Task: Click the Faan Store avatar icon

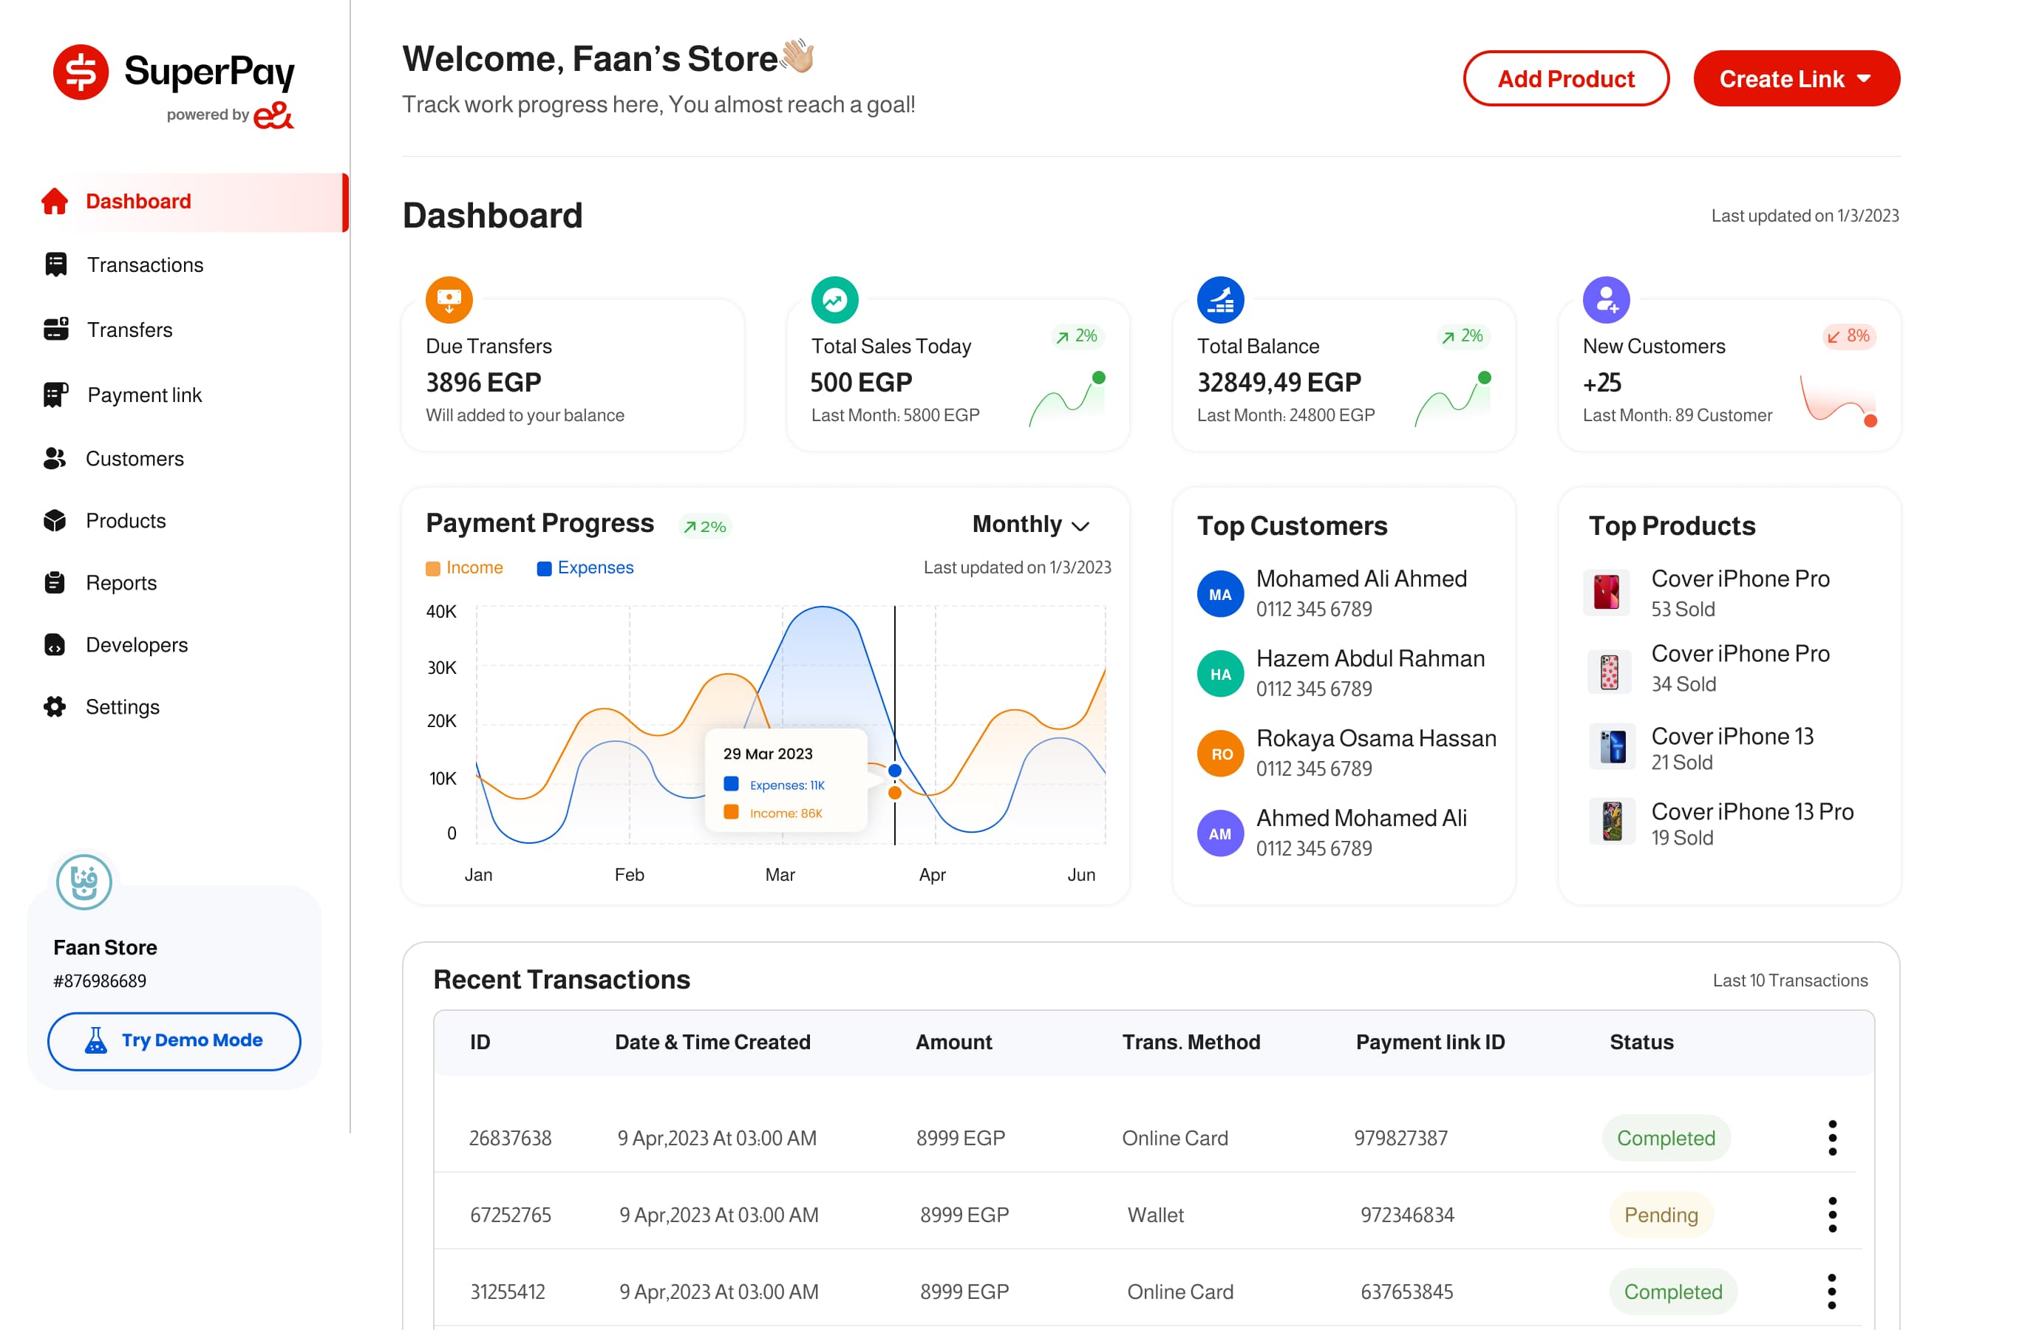Action: 84,882
